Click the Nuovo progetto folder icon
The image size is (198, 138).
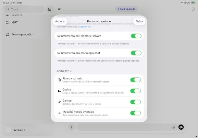(x=7, y=34)
